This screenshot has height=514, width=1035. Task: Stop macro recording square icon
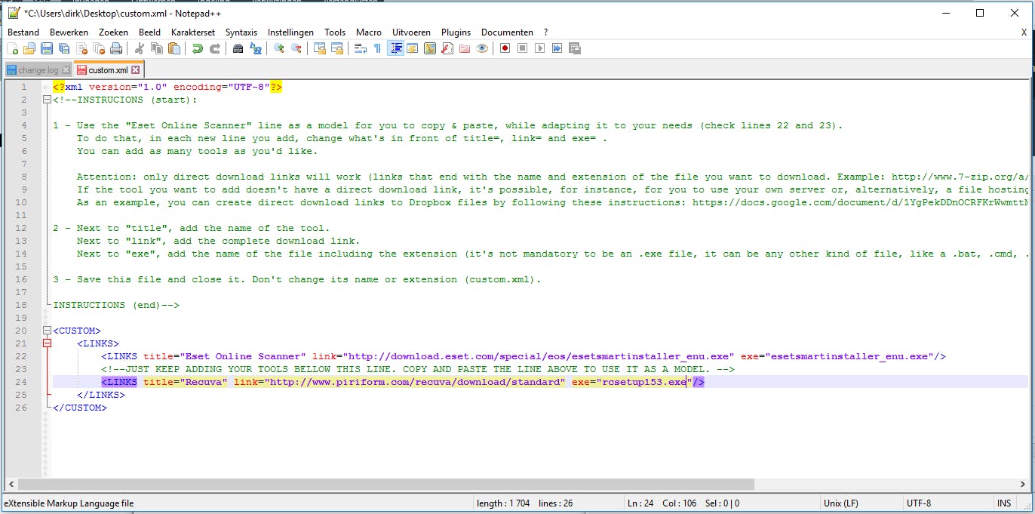coord(522,48)
